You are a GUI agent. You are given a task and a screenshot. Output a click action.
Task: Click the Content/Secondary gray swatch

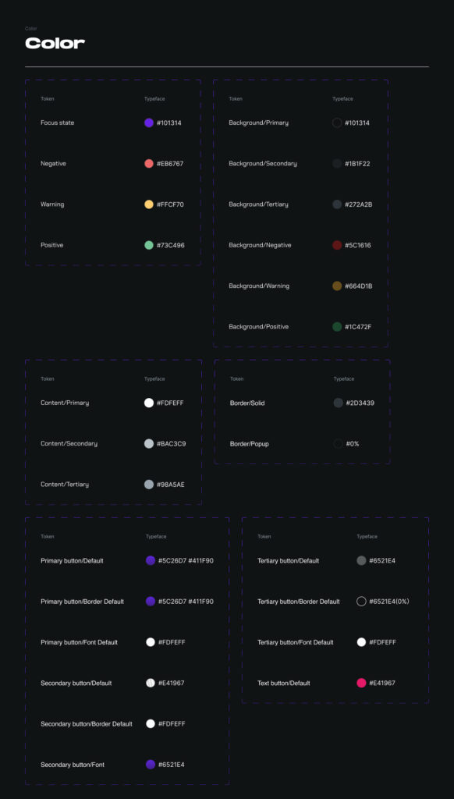point(149,443)
